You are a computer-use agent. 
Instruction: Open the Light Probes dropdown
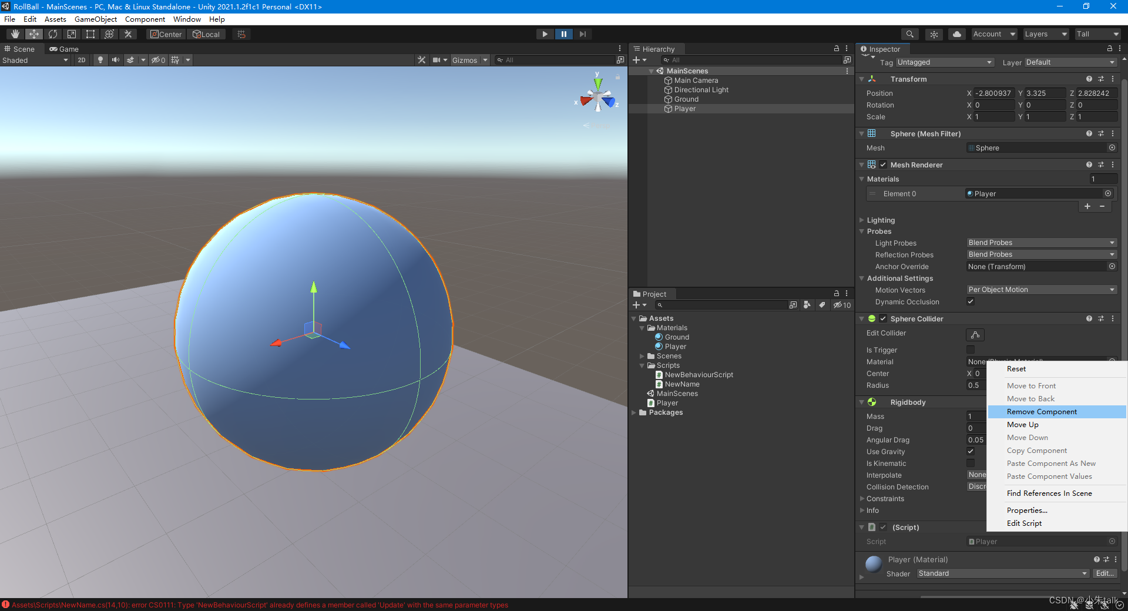tap(1040, 242)
